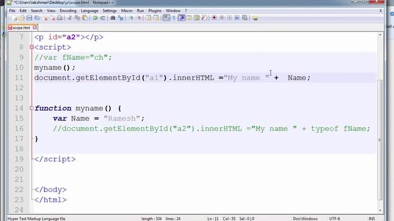This screenshot has width=394, height=221.
Task: Open the Window menu
Action: click(173, 11)
